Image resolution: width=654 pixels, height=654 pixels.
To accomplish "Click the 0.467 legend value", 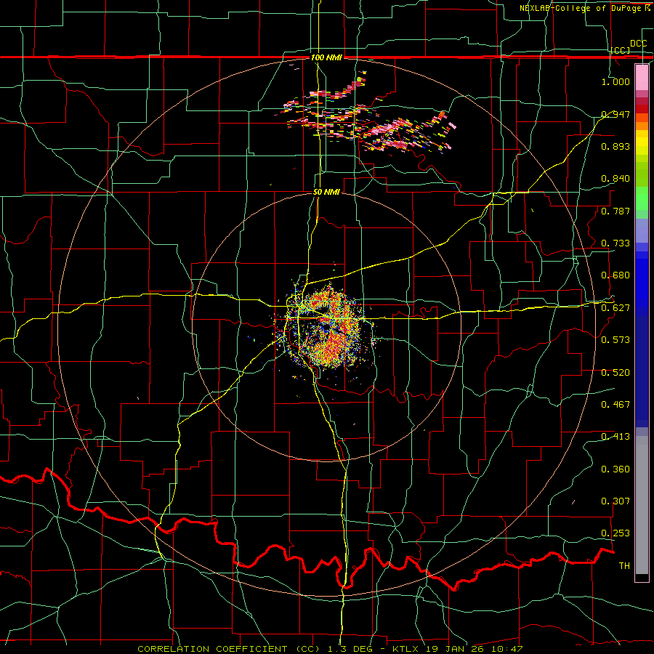I will [615, 405].
